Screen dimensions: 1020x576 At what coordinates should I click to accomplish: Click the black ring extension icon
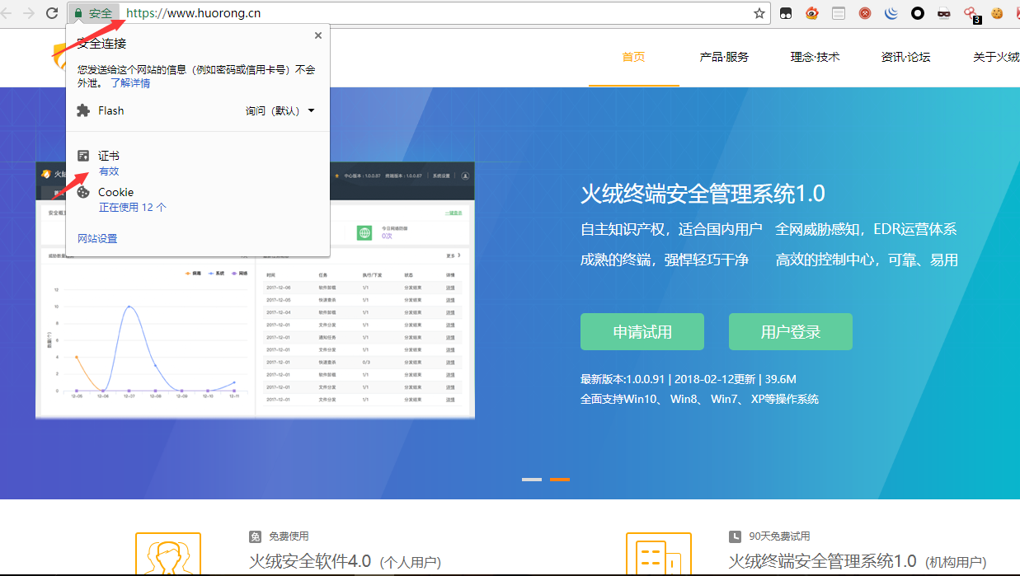pos(918,13)
